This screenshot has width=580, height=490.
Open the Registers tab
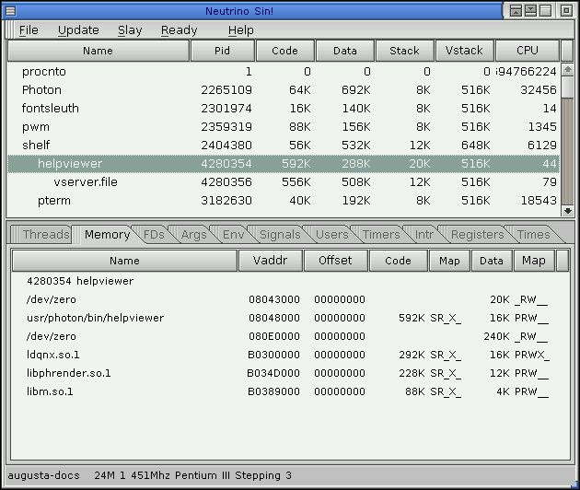click(x=477, y=235)
